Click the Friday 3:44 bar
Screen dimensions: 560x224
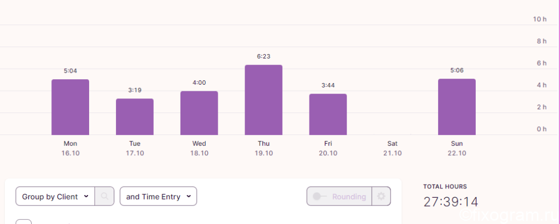(328, 115)
